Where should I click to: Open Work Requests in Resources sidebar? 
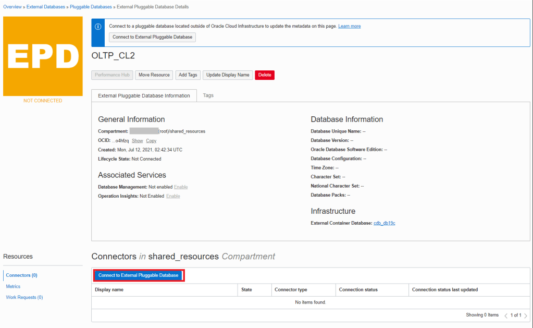coord(24,297)
